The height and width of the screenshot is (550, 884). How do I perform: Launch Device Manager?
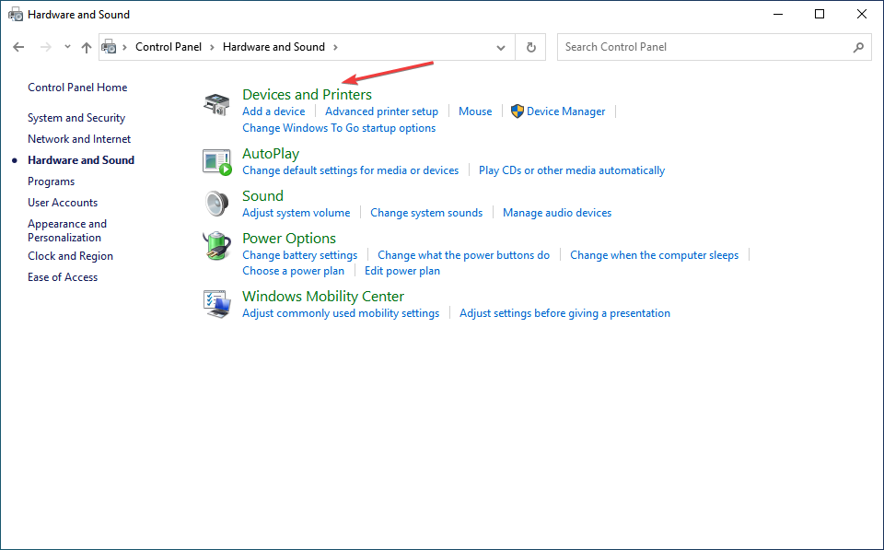coord(566,111)
